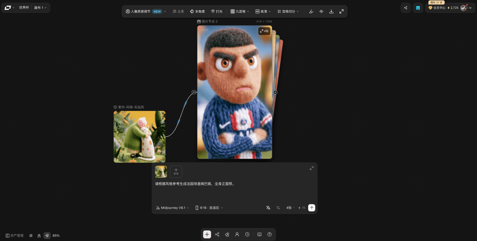
Task: Click the workflow nodes icon in bottom toolbar
Action: click(x=217, y=234)
